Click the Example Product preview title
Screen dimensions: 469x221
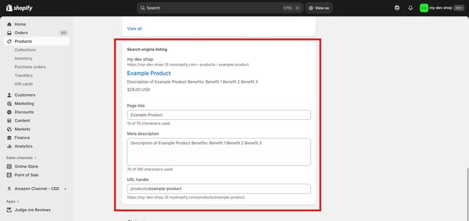pos(149,73)
